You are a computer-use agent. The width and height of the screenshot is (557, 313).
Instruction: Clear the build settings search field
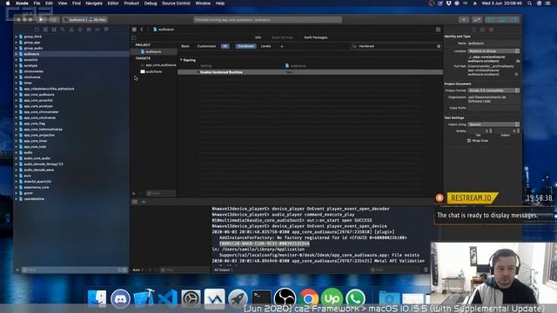point(439,46)
